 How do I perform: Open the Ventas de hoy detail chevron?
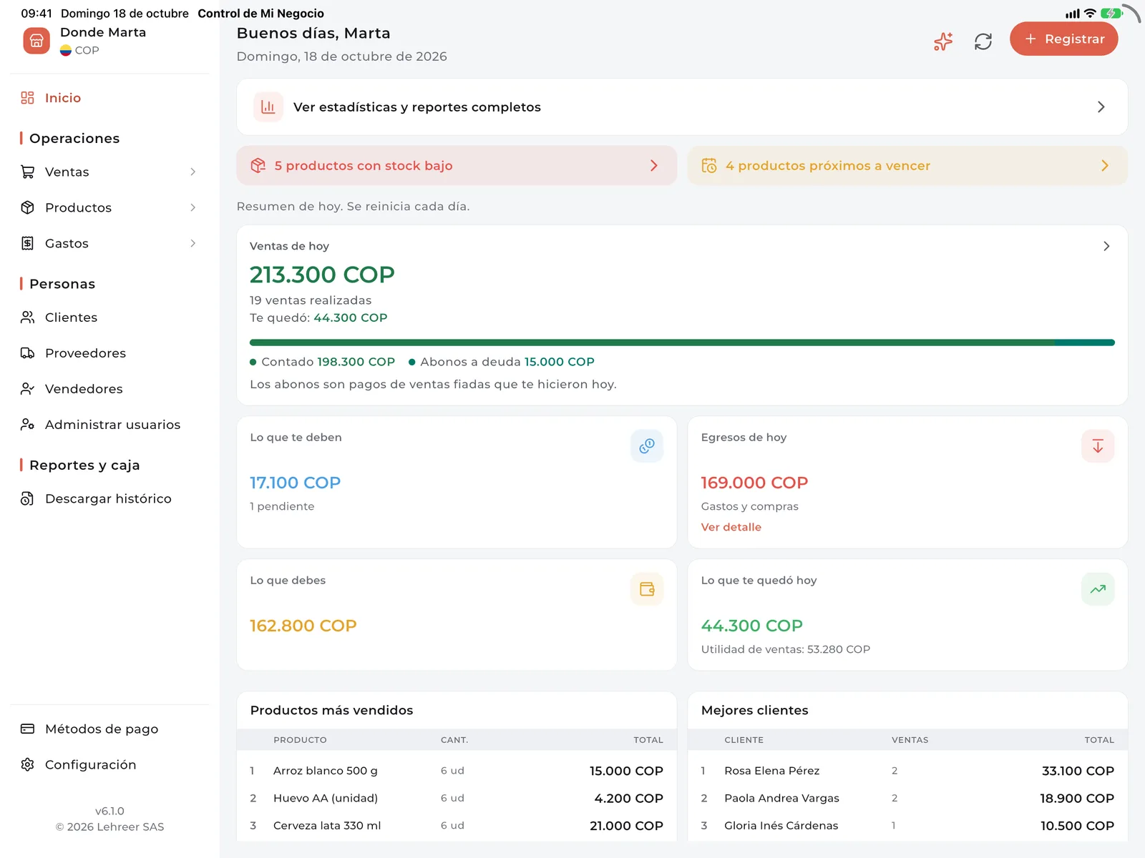click(1106, 246)
